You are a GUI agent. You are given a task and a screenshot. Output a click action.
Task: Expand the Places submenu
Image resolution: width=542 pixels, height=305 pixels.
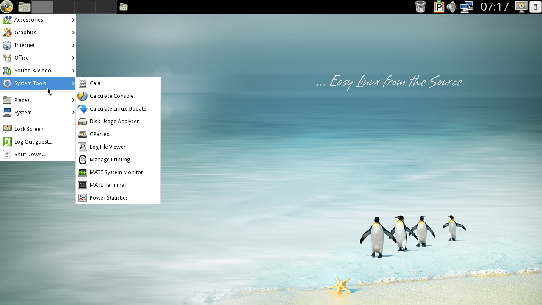pos(38,100)
